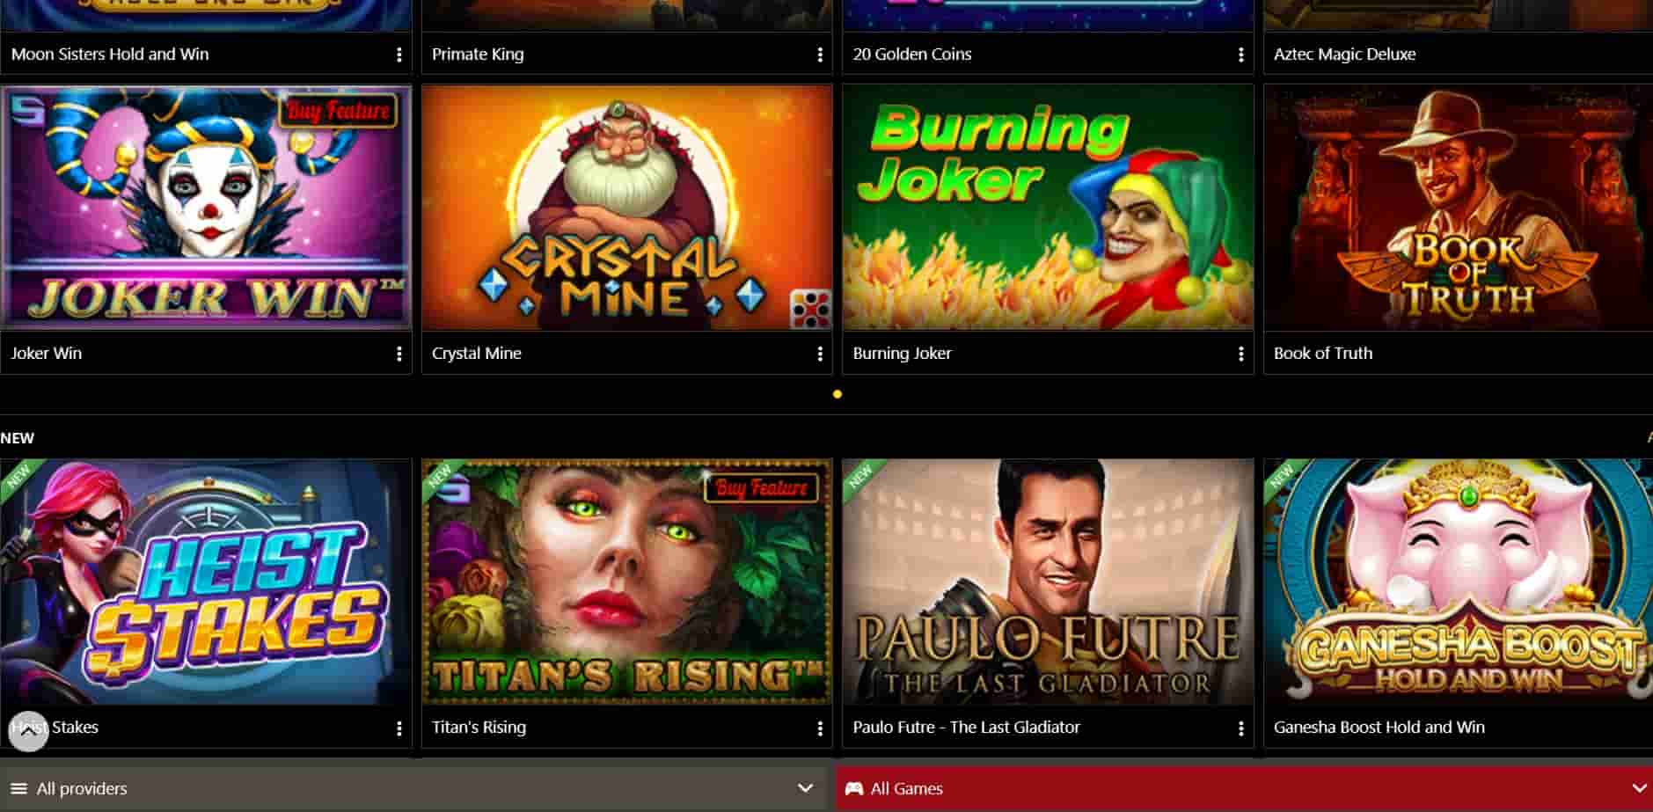
Task: Click the gamepad icon on the All Games bar
Action: point(854,788)
